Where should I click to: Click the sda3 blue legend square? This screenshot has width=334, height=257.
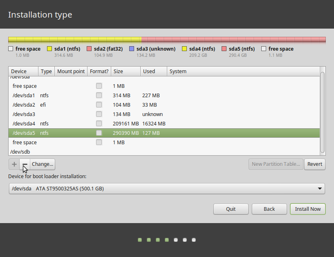pos(131,49)
